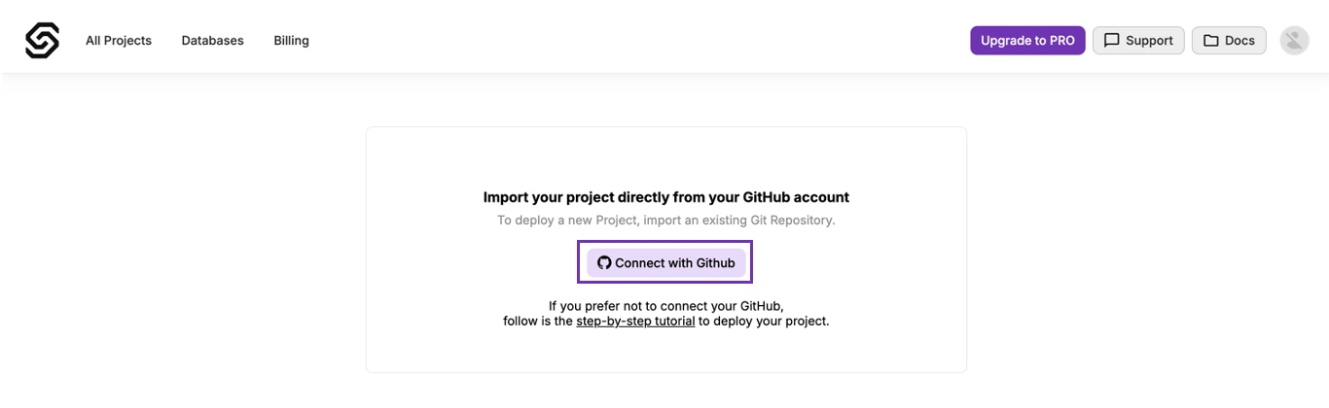Navigate to the Billing page
Viewport: 1329px width, 408px height.
pos(291,41)
